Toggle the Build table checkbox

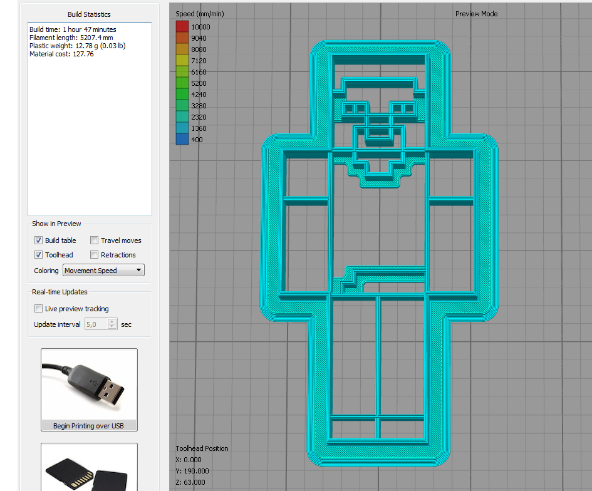(x=38, y=240)
